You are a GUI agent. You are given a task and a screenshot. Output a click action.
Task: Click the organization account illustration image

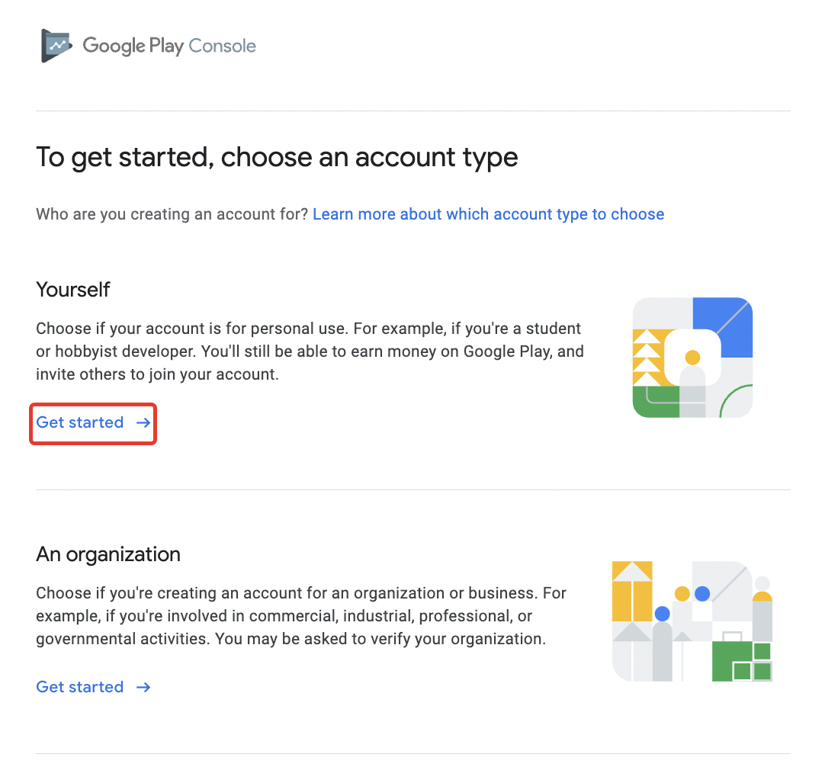[x=692, y=621]
